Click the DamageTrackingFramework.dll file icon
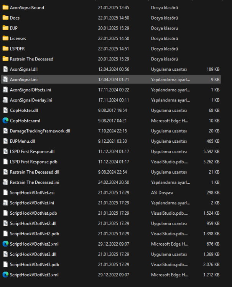The height and width of the screenshot is (287, 232). coord(5,131)
